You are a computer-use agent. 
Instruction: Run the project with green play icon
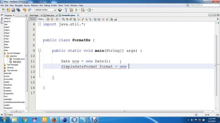coord(76,10)
